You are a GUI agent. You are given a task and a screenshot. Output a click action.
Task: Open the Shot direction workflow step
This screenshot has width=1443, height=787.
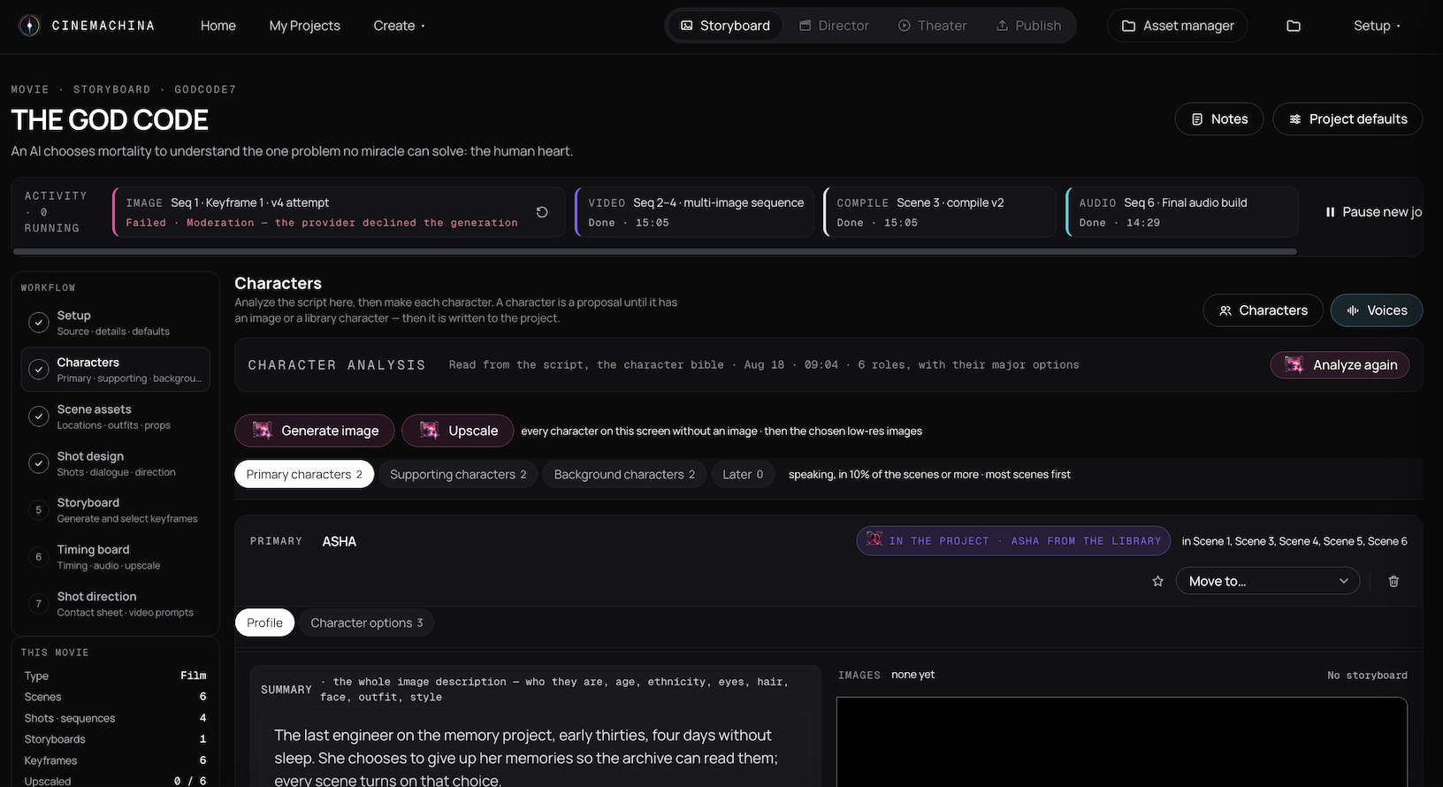[x=115, y=604]
